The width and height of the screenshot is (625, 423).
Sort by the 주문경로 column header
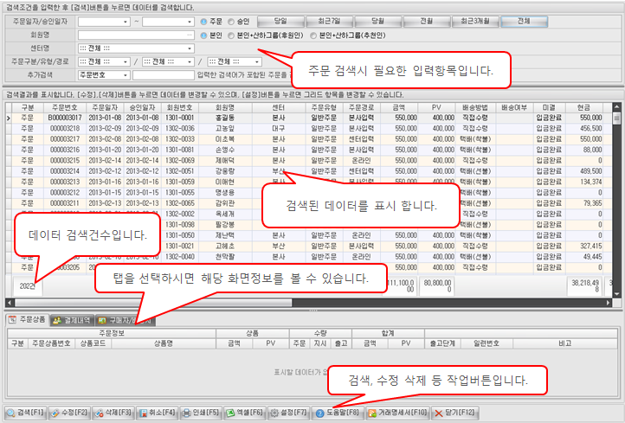coord(362,107)
